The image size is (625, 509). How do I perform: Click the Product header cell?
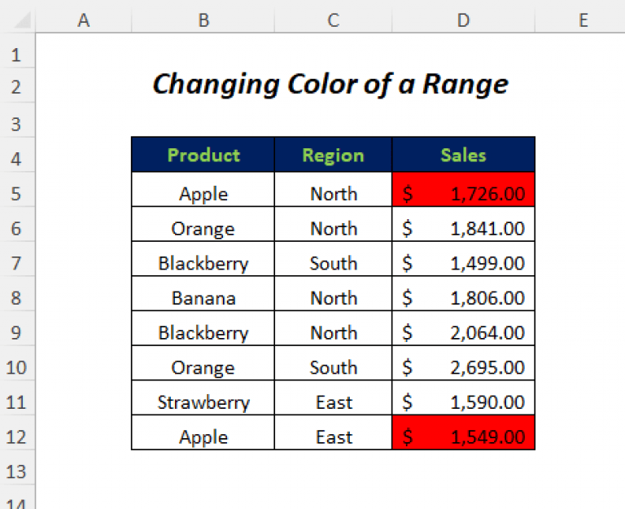tap(203, 155)
